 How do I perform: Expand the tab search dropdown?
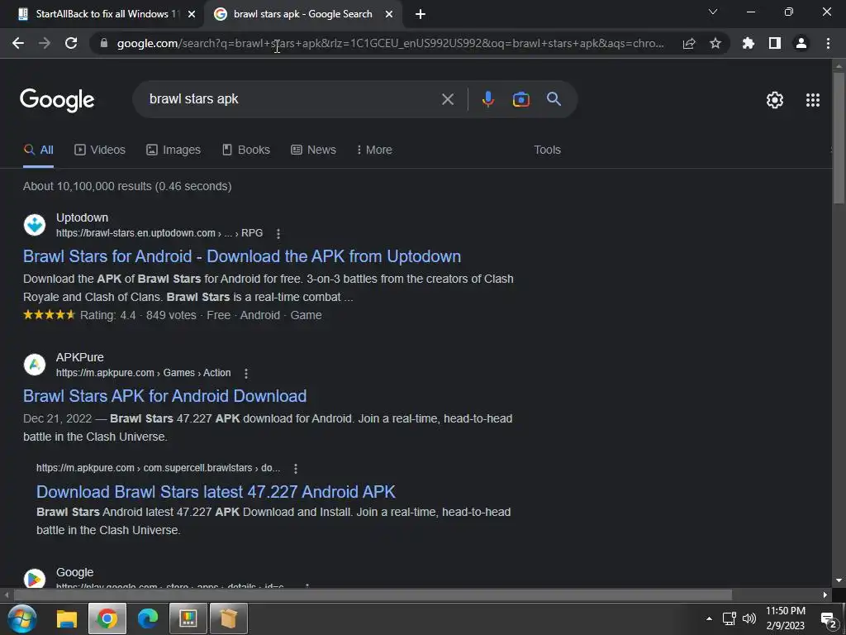(x=713, y=12)
